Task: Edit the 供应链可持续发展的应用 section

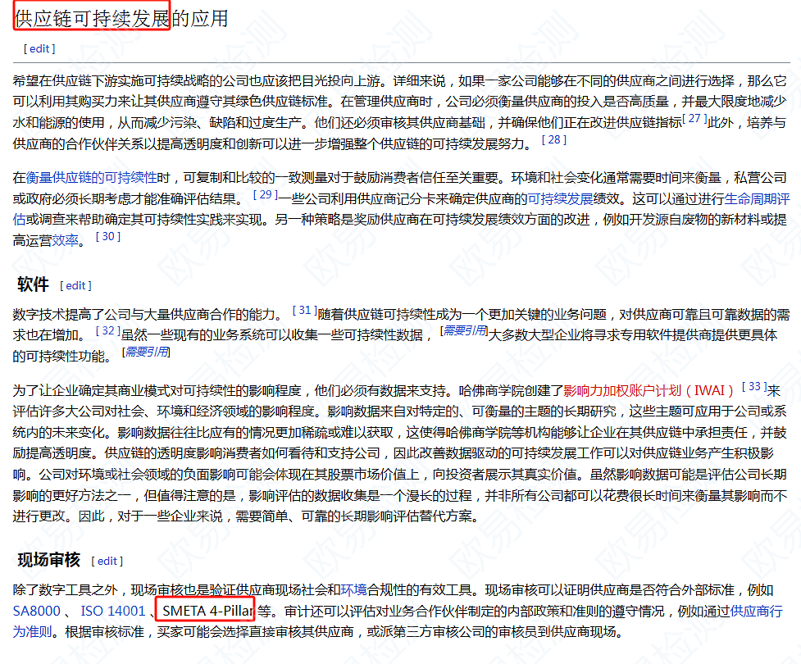Action: click(x=39, y=48)
